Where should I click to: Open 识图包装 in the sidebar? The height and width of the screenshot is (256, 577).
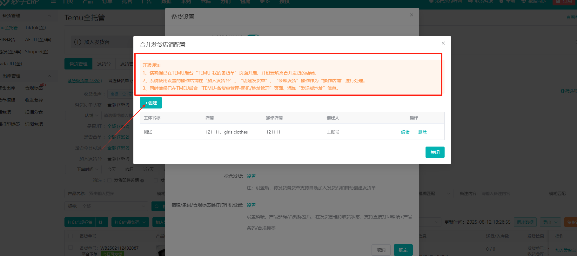coord(34,124)
